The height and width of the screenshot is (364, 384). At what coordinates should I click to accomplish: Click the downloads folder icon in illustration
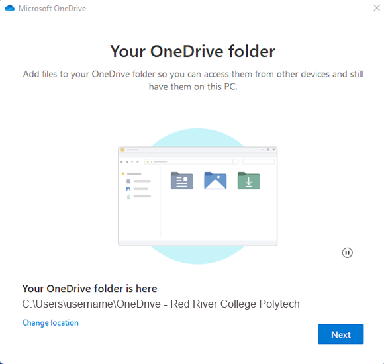[x=248, y=181]
